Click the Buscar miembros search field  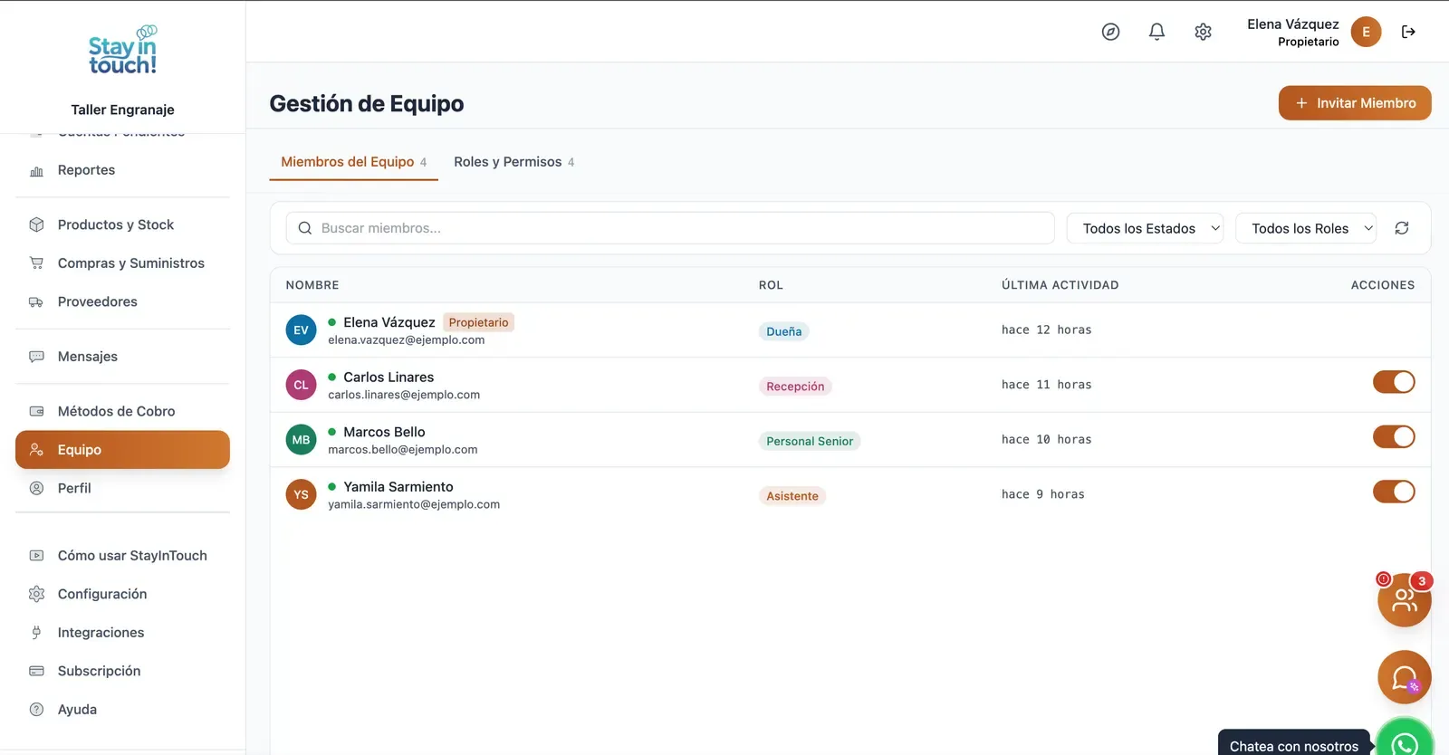[x=670, y=228]
